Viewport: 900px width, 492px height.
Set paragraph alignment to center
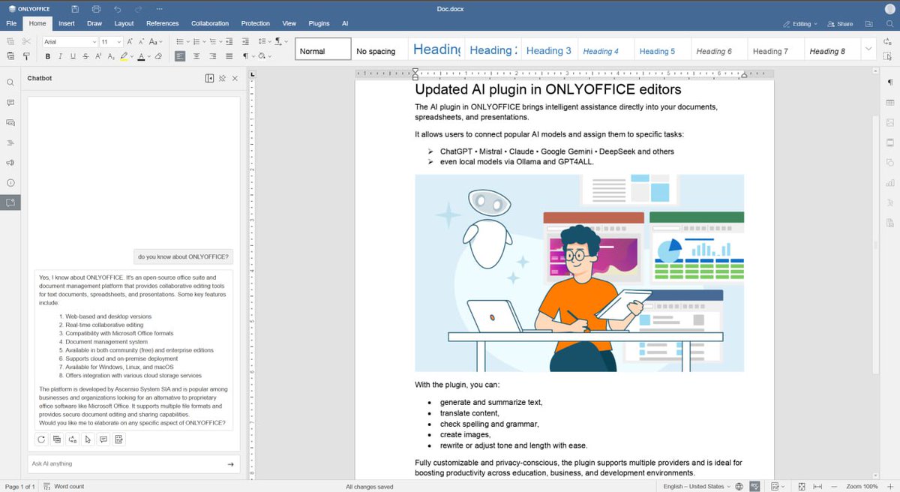(196, 56)
